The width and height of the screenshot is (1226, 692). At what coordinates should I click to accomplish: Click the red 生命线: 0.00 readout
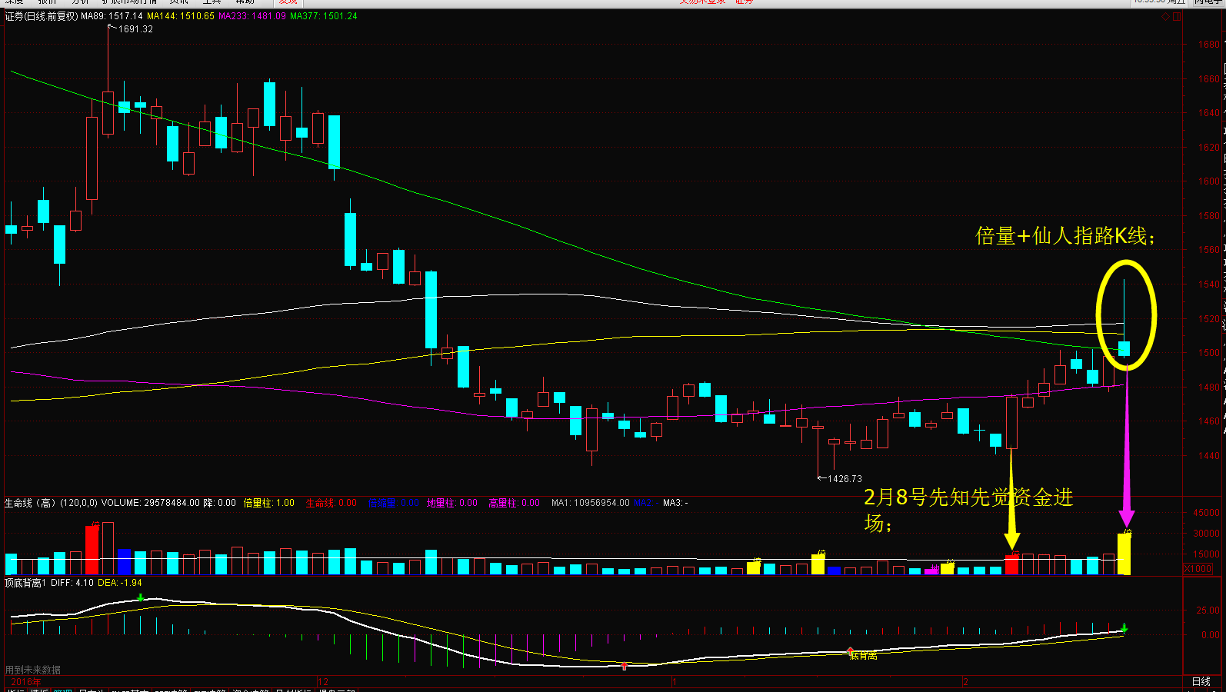click(331, 503)
